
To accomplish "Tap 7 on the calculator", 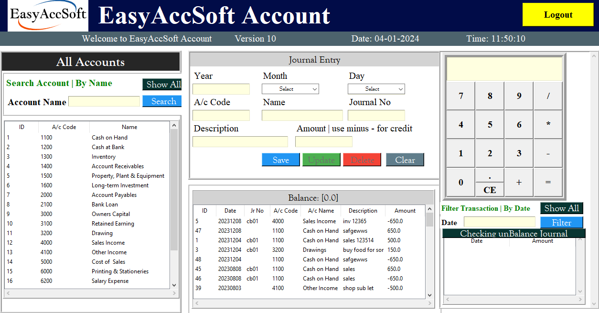I will [461, 96].
